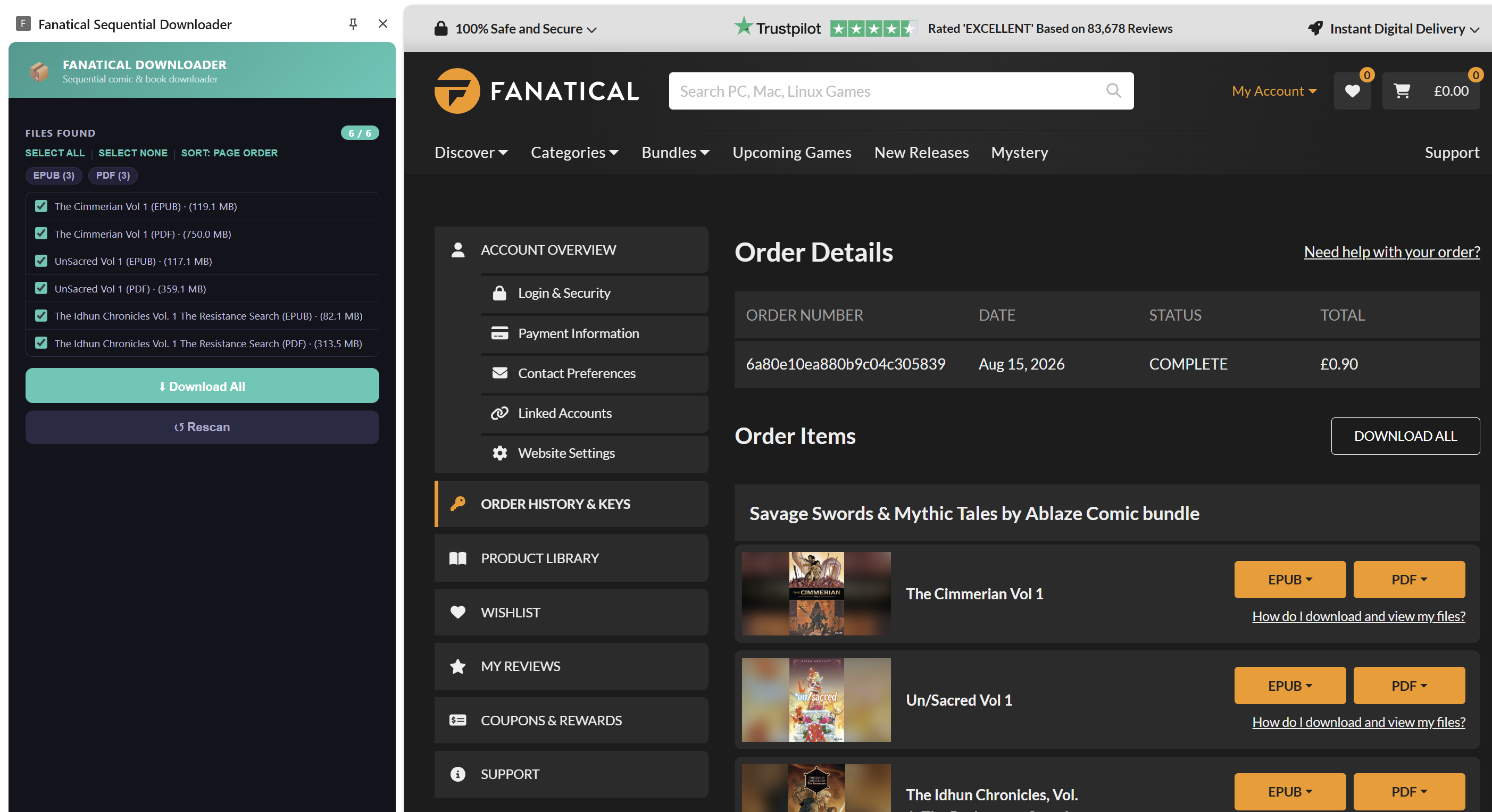The width and height of the screenshot is (1492, 812).
Task: Click the Fanatical logo to go home
Action: (537, 91)
